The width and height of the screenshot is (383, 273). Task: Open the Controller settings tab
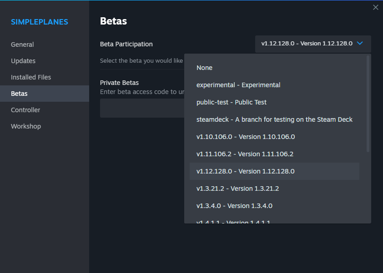(x=45, y=110)
